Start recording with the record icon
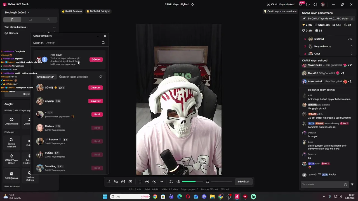Viewport: 358px width, 201px height. [x=147, y=182]
